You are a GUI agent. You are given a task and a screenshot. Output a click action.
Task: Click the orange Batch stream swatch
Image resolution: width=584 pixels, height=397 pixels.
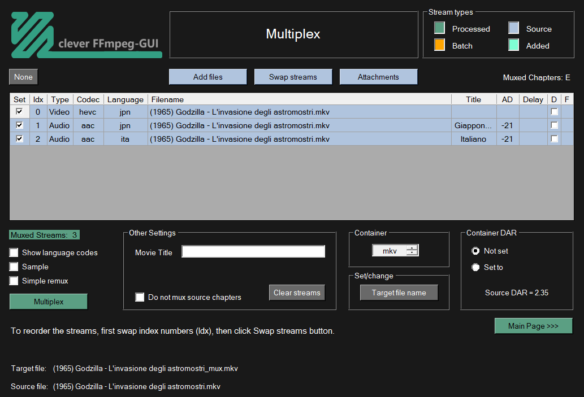[x=440, y=46]
